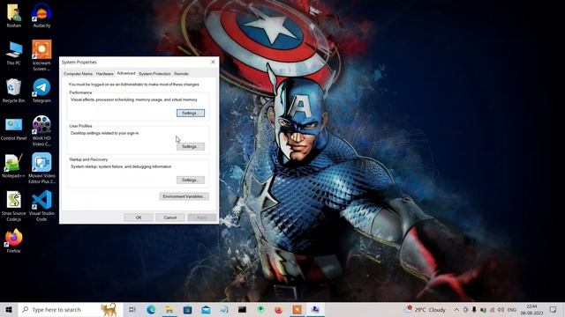The height and width of the screenshot is (317, 565).
Task: Select the Advanced tab
Action: pyautogui.click(x=126, y=73)
